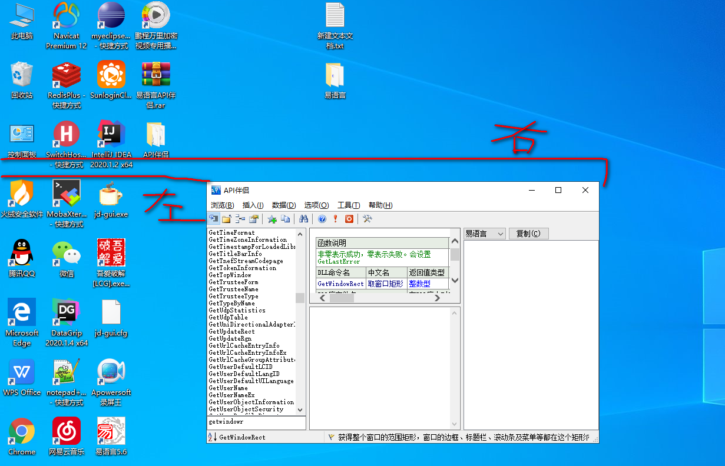Select the WPS Office desktop icon

click(22, 378)
